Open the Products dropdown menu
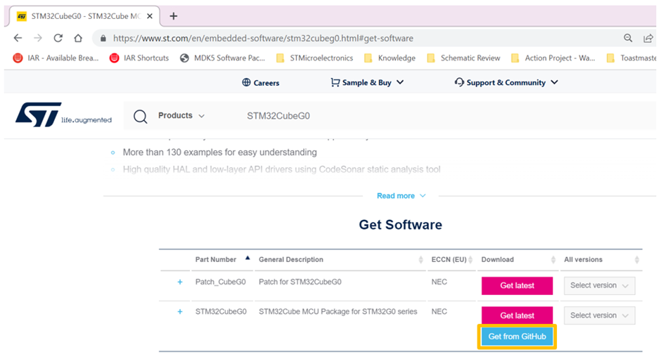 [181, 115]
